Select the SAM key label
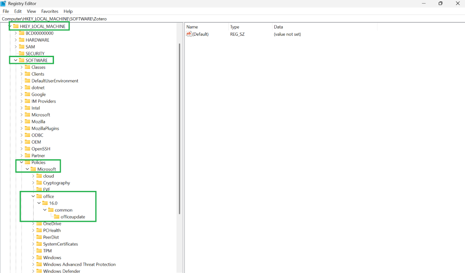Screen dimensions: 465x273 pyautogui.click(x=30, y=47)
